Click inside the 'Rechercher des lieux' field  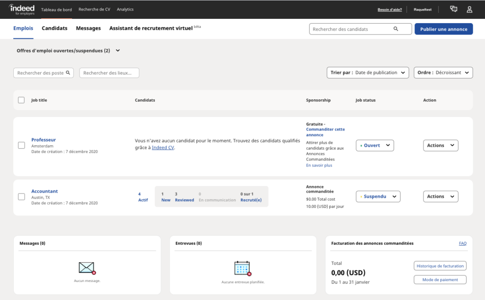[109, 72]
